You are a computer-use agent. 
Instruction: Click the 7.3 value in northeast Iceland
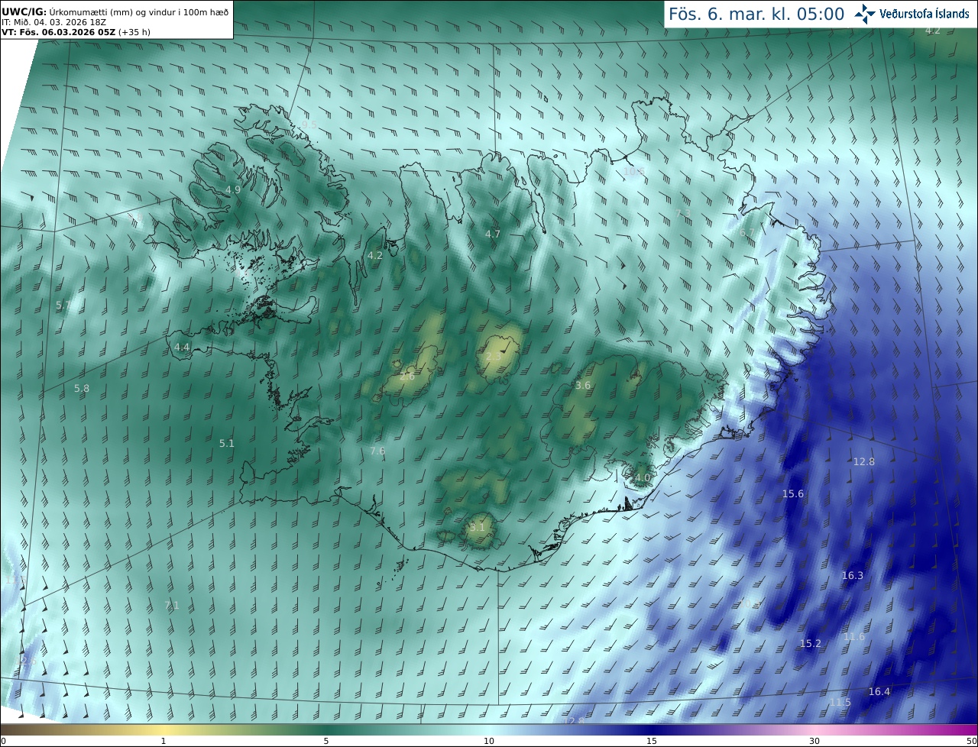point(684,212)
